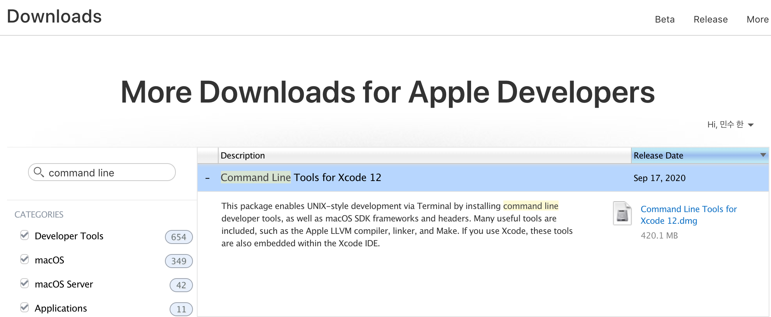Click the Downloads page title
Screen dimensions: 771x317
[54, 17]
